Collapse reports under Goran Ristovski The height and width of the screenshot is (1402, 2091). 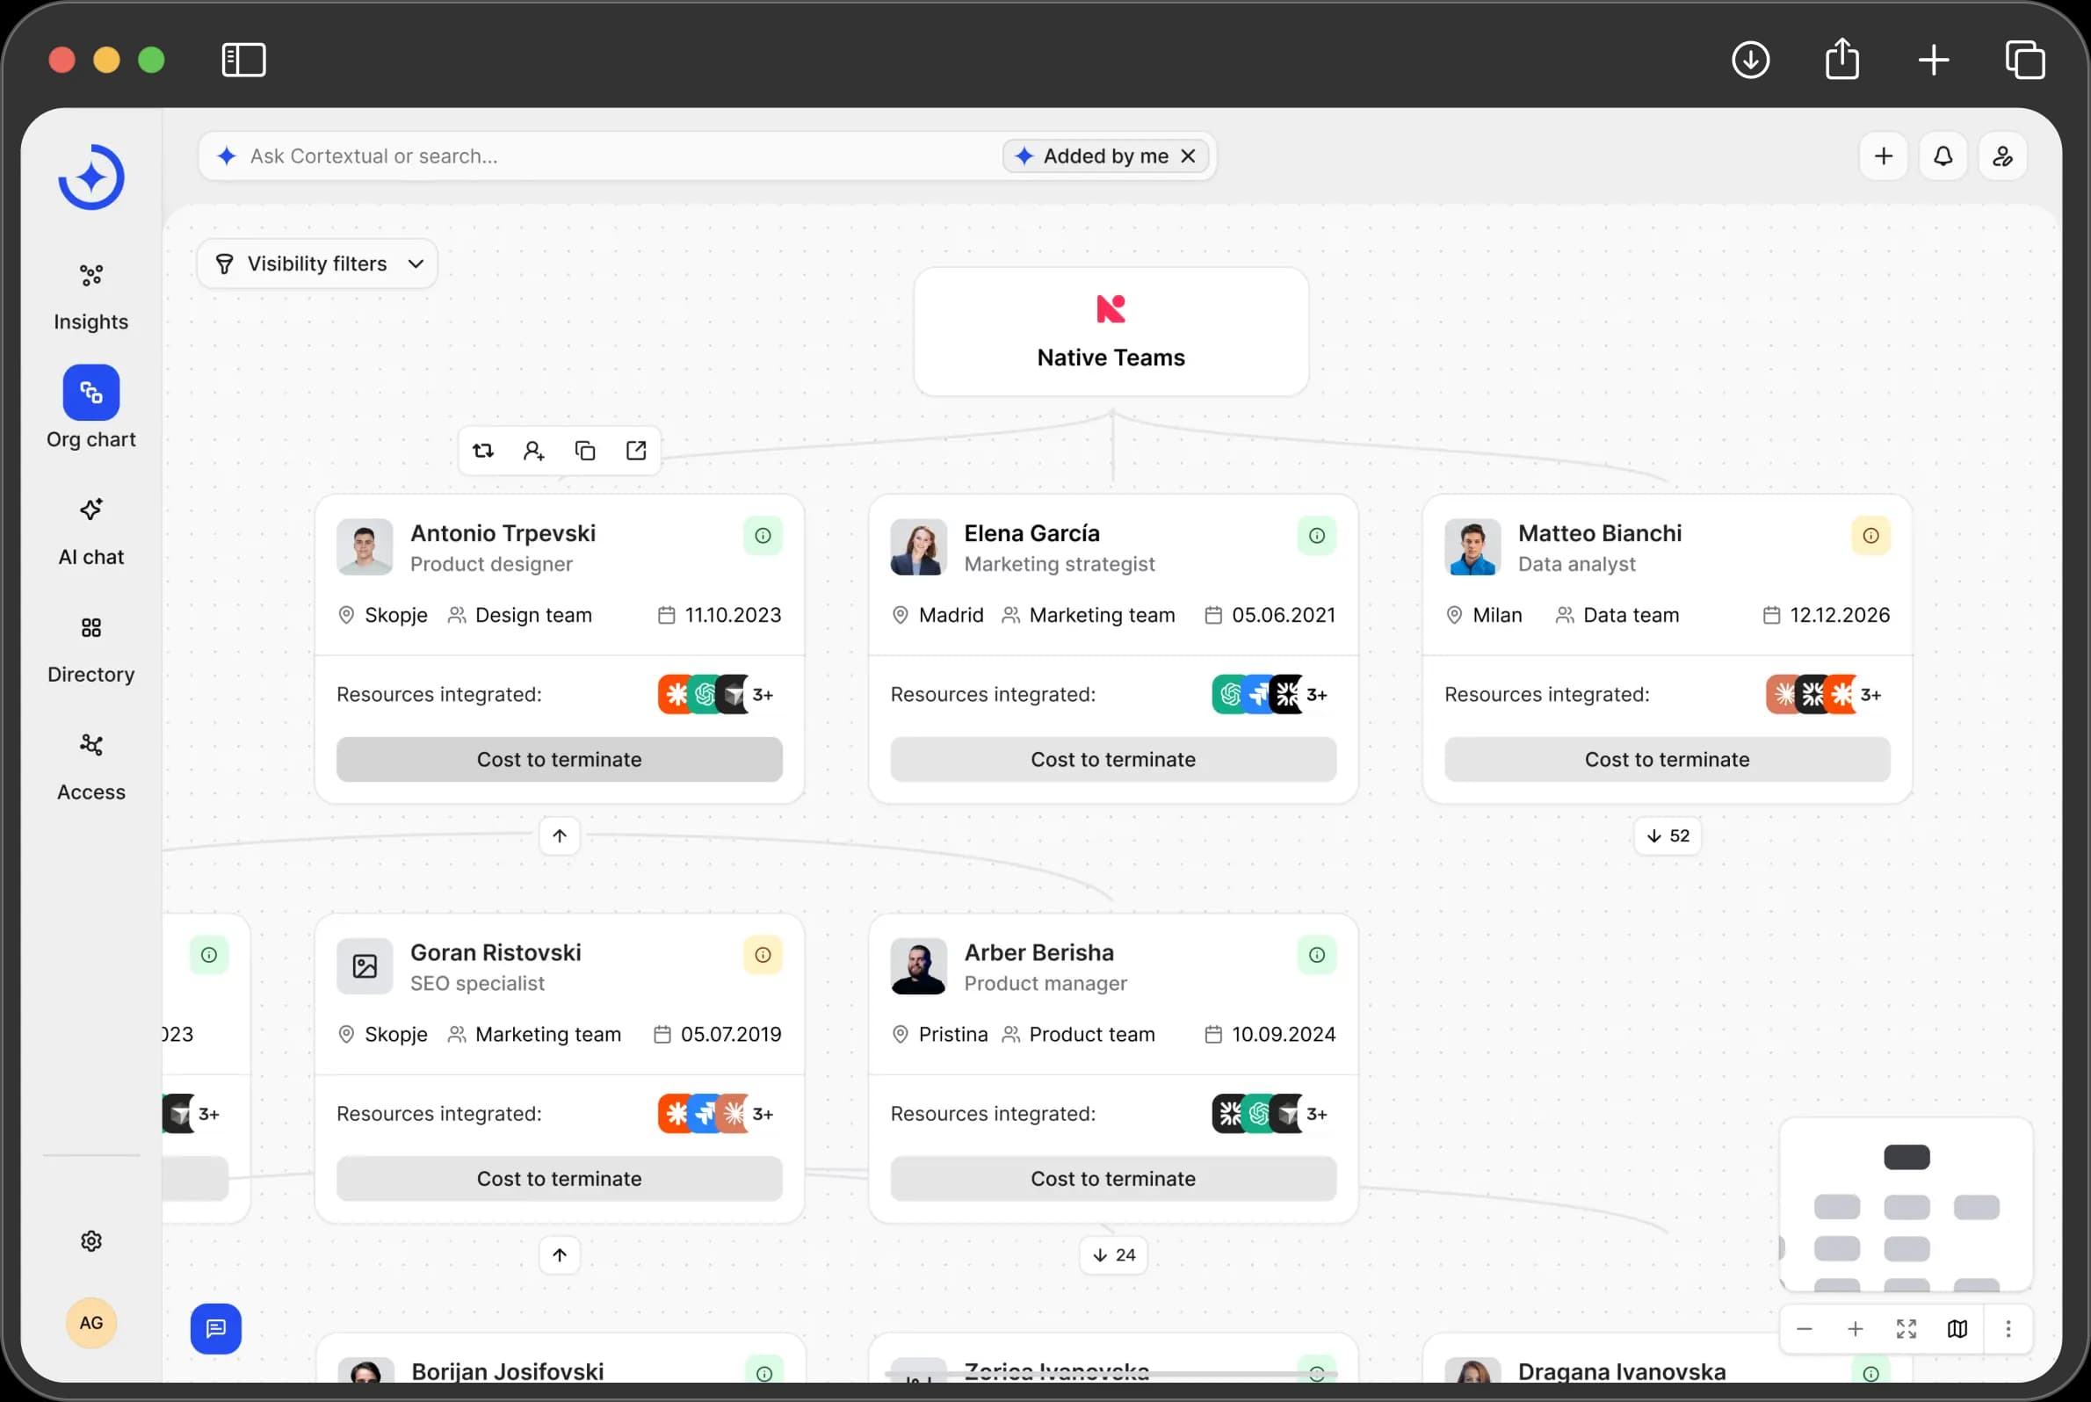pos(559,1255)
